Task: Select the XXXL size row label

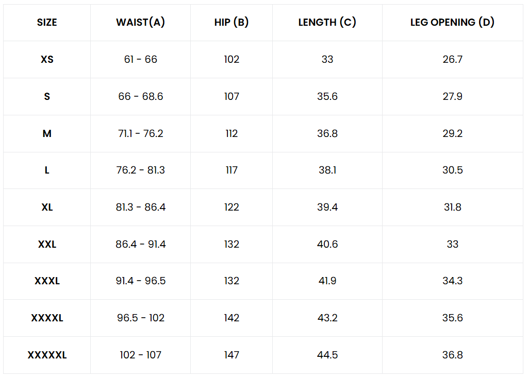Action: 47,281
